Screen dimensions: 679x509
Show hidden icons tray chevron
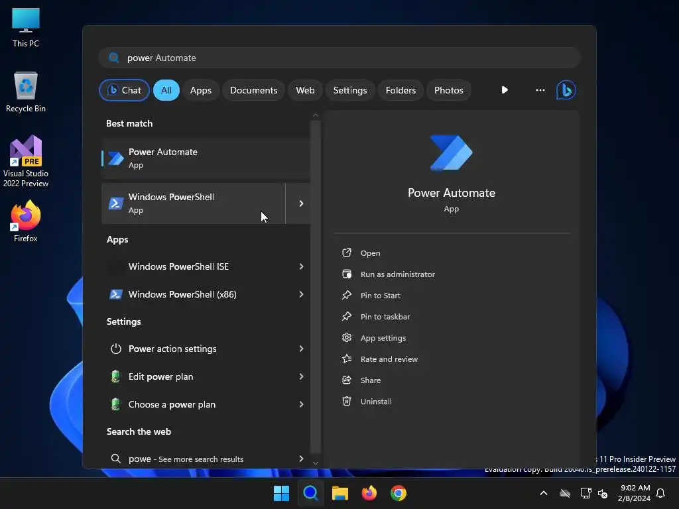click(544, 493)
